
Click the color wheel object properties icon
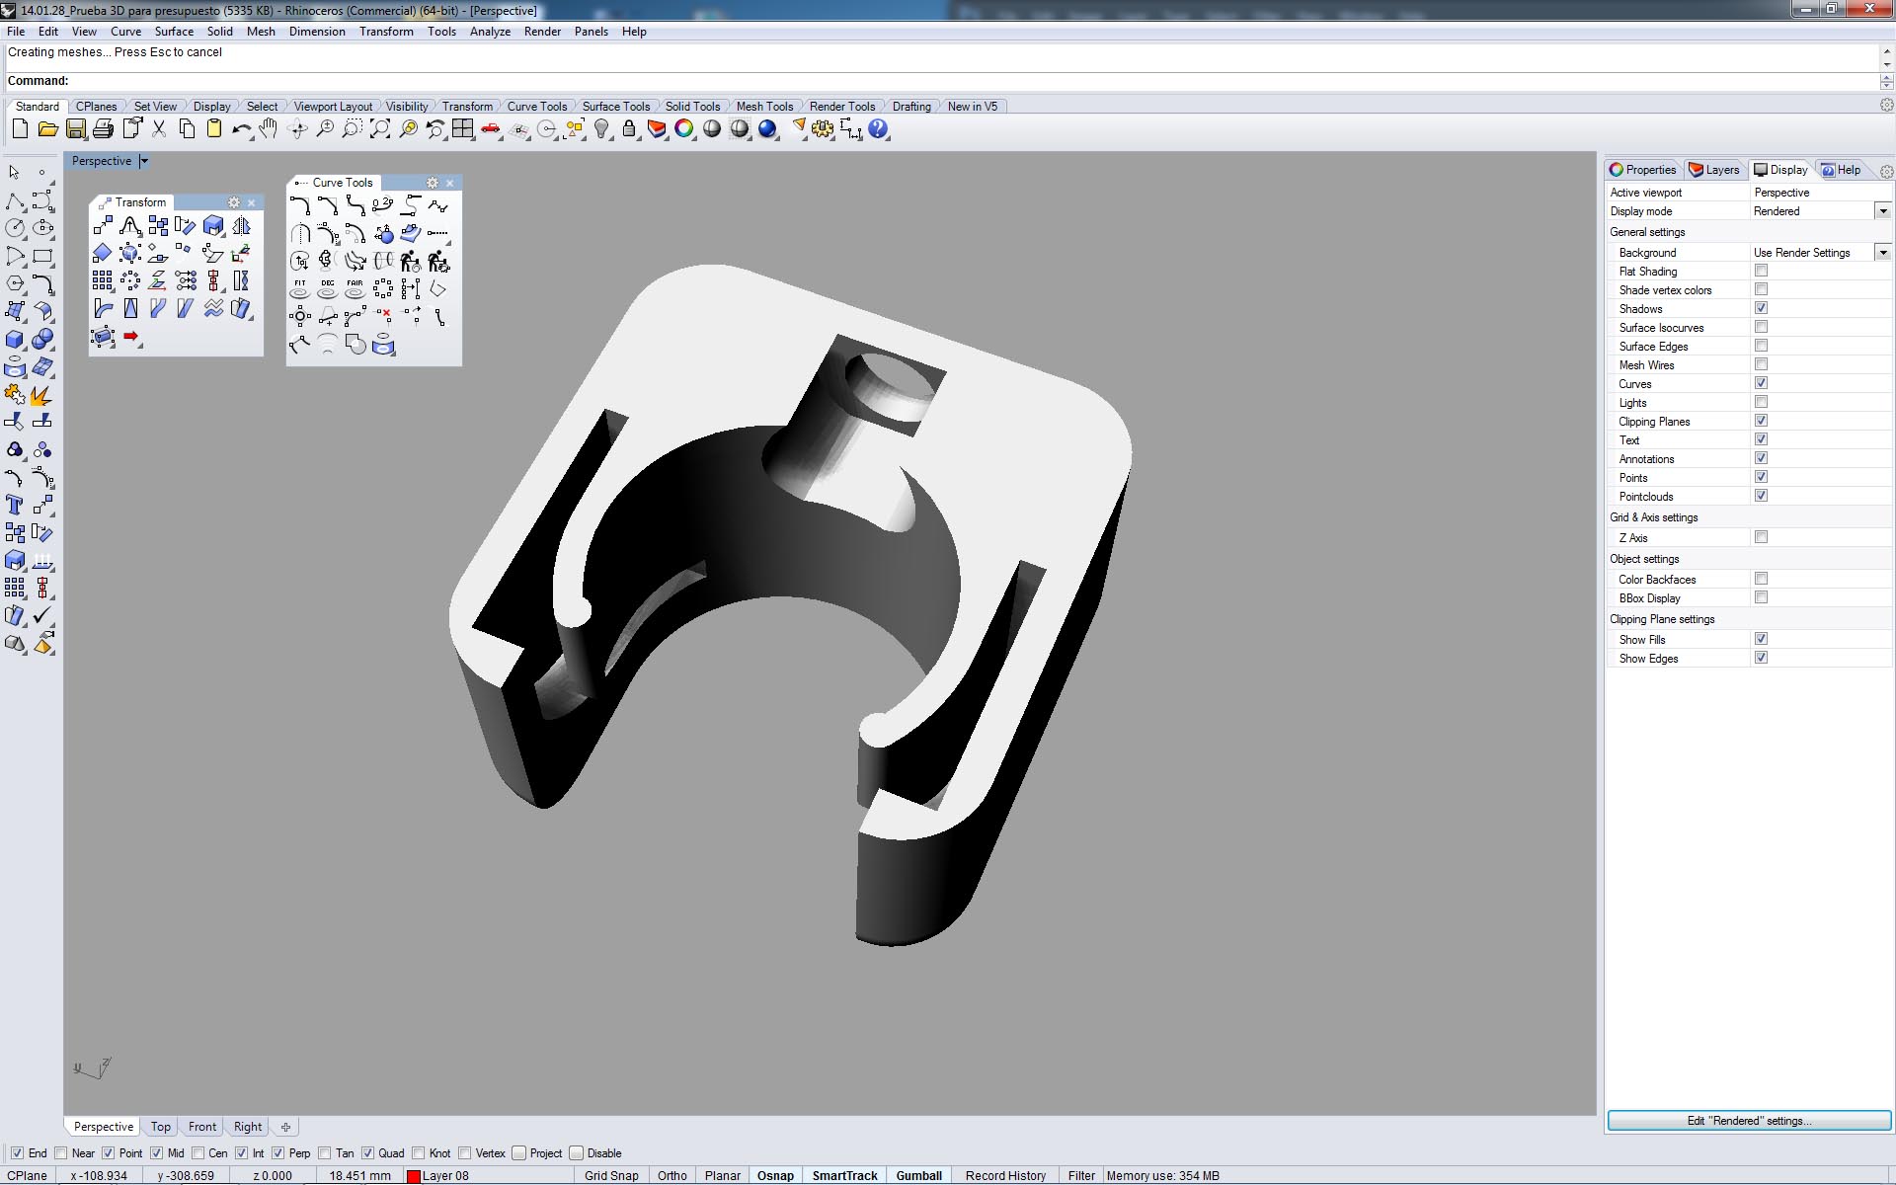[x=684, y=128]
